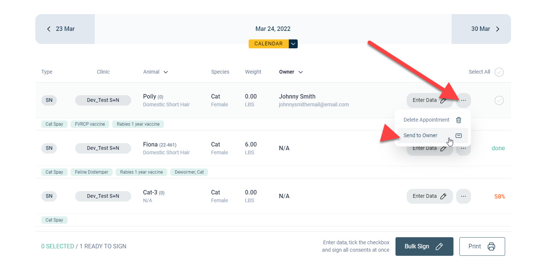The width and height of the screenshot is (549, 261).
Task: Expand the Calendar dropdown arrow
Action: pos(293,44)
